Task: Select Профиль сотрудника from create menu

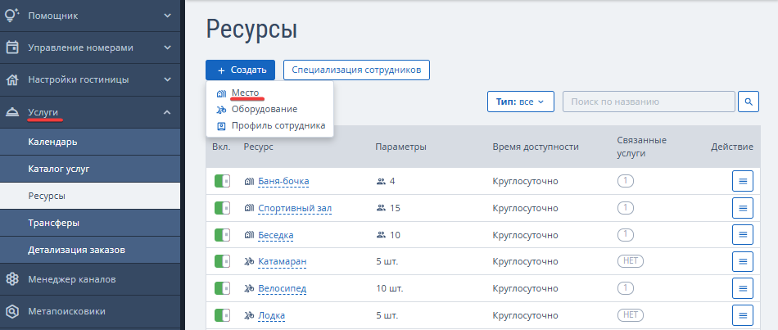Action: click(x=278, y=125)
